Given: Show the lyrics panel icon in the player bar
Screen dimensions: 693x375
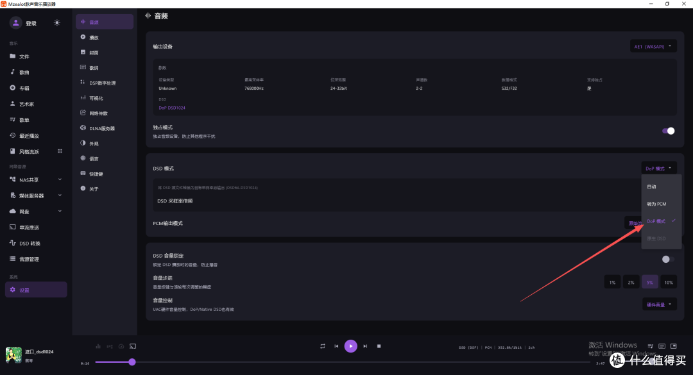Looking at the screenshot, I should (x=662, y=346).
